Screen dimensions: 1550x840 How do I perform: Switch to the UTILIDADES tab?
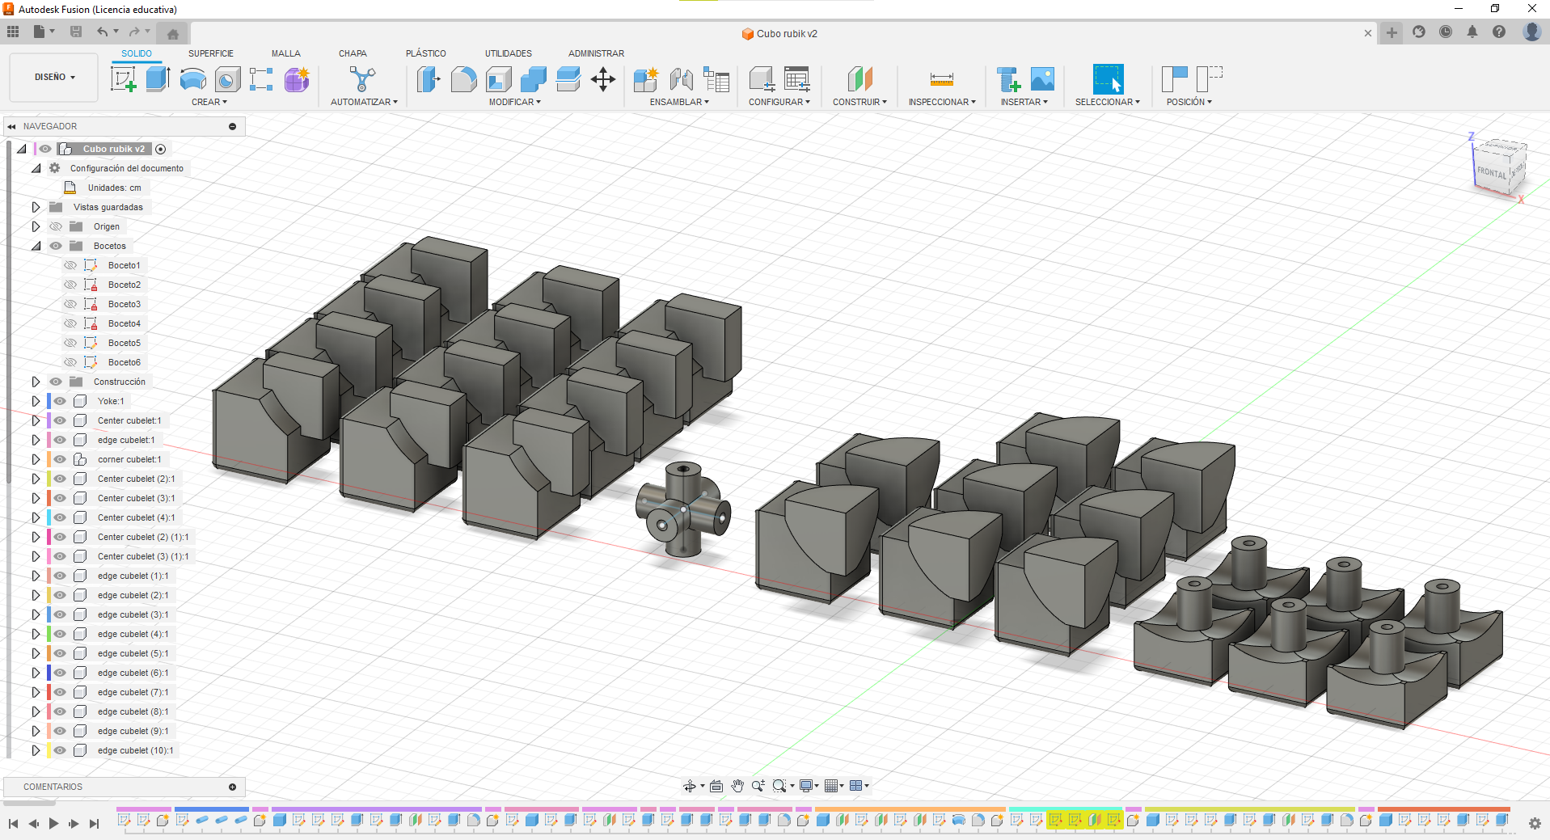[x=509, y=53]
